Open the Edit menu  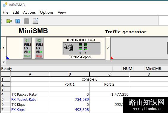(16, 12)
